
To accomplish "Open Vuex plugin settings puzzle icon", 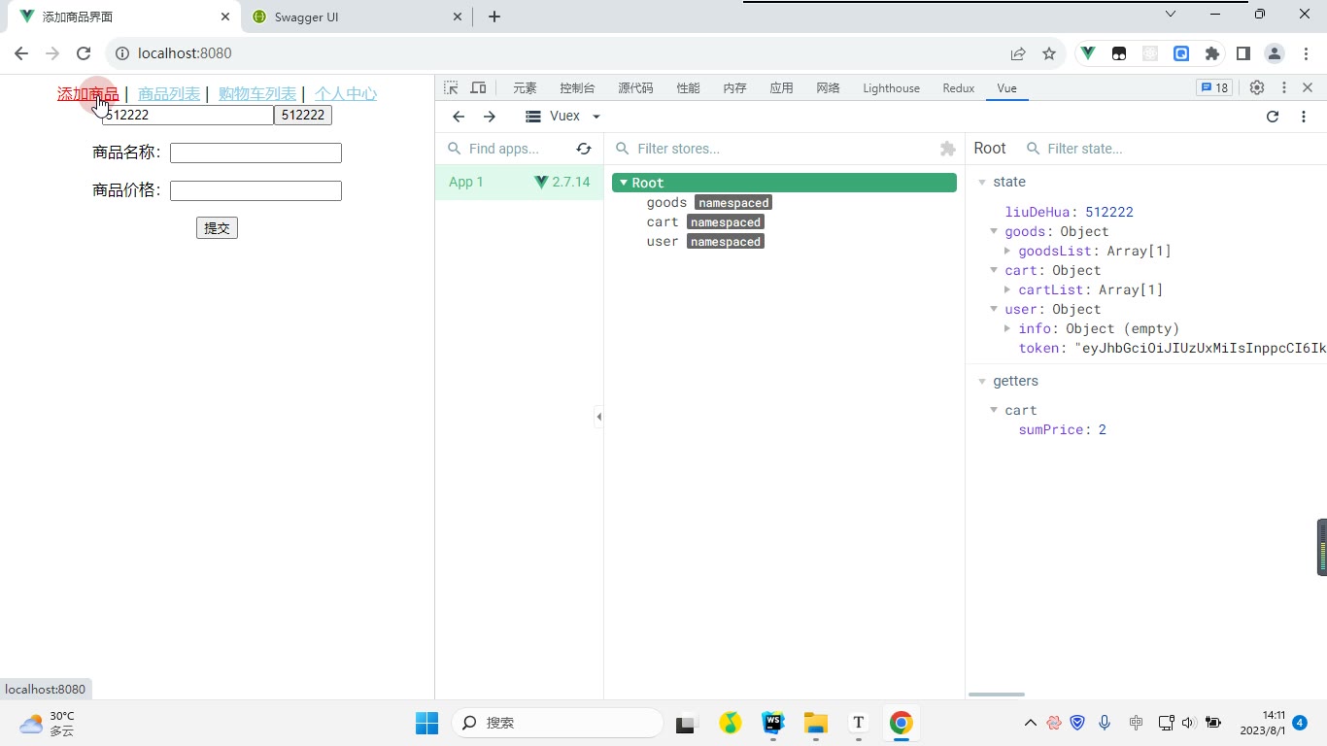I will 948,149.
